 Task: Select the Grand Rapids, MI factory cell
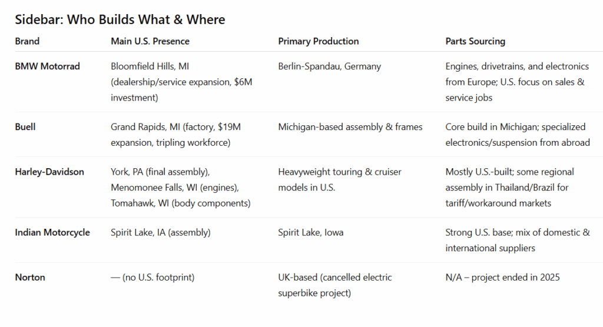click(175, 135)
